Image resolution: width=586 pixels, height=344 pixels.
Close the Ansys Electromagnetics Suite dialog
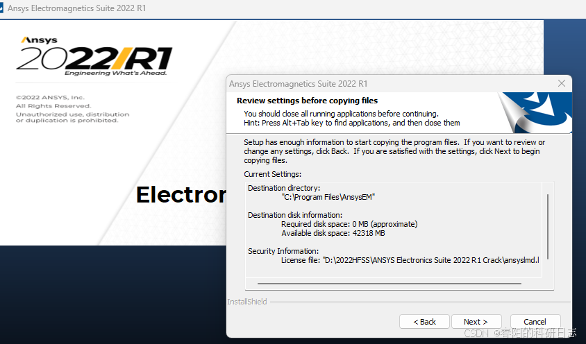[561, 84]
